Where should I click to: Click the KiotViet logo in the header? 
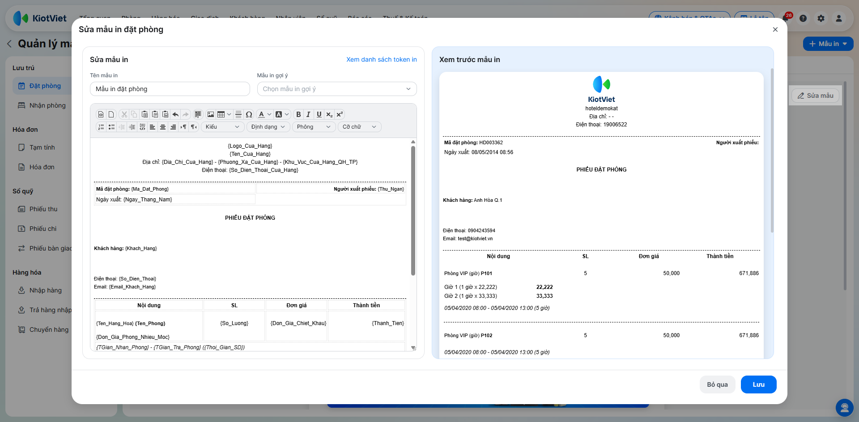[40, 18]
